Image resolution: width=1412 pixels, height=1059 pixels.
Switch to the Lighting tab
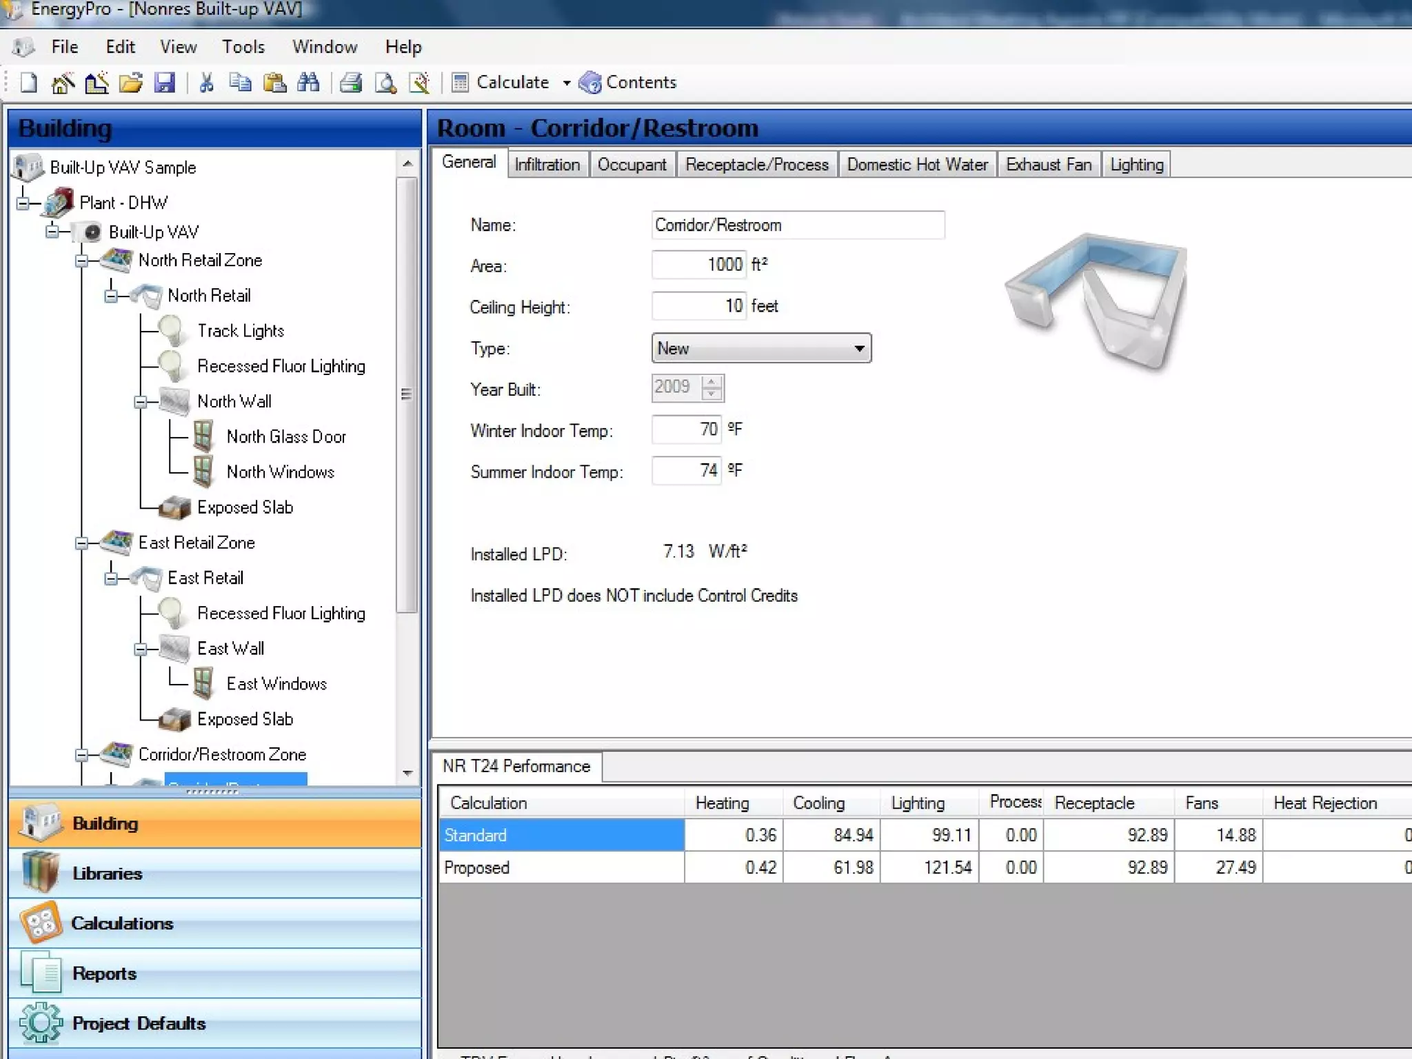click(x=1136, y=165)
